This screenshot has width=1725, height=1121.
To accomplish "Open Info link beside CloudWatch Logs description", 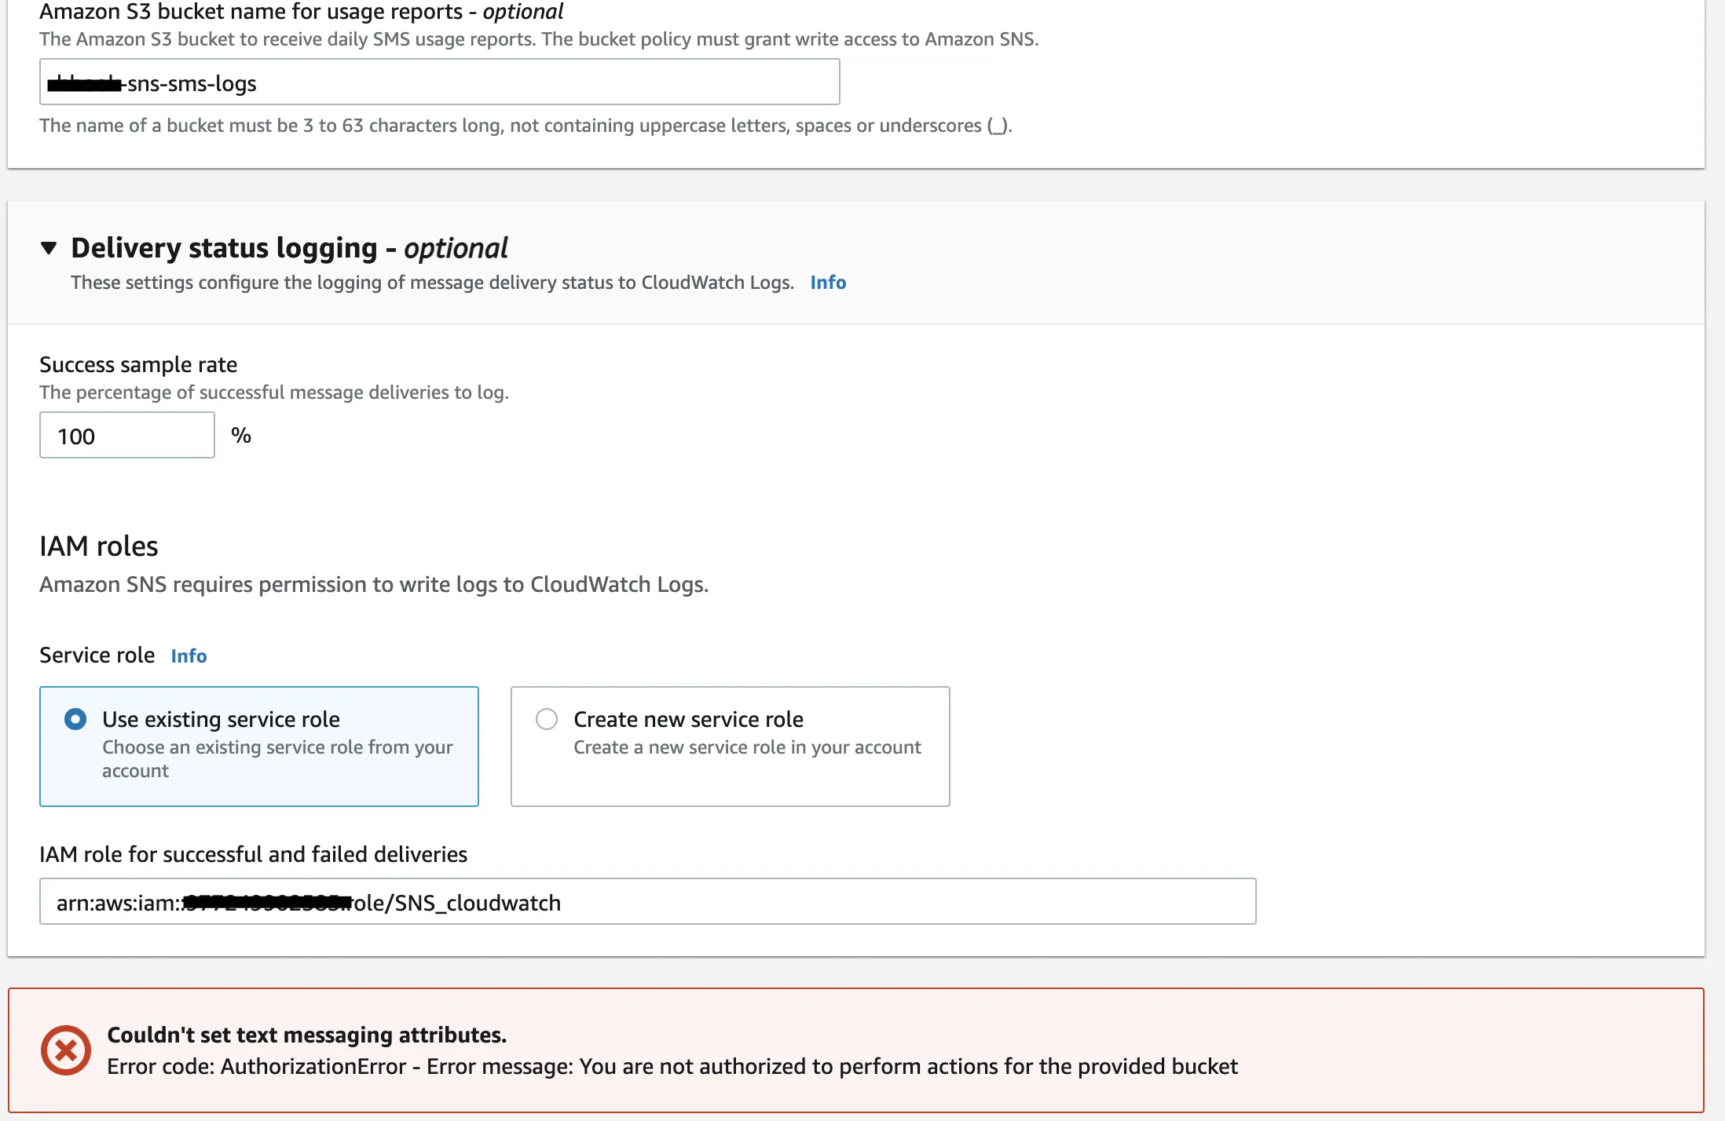I will (x=828, y=283).
